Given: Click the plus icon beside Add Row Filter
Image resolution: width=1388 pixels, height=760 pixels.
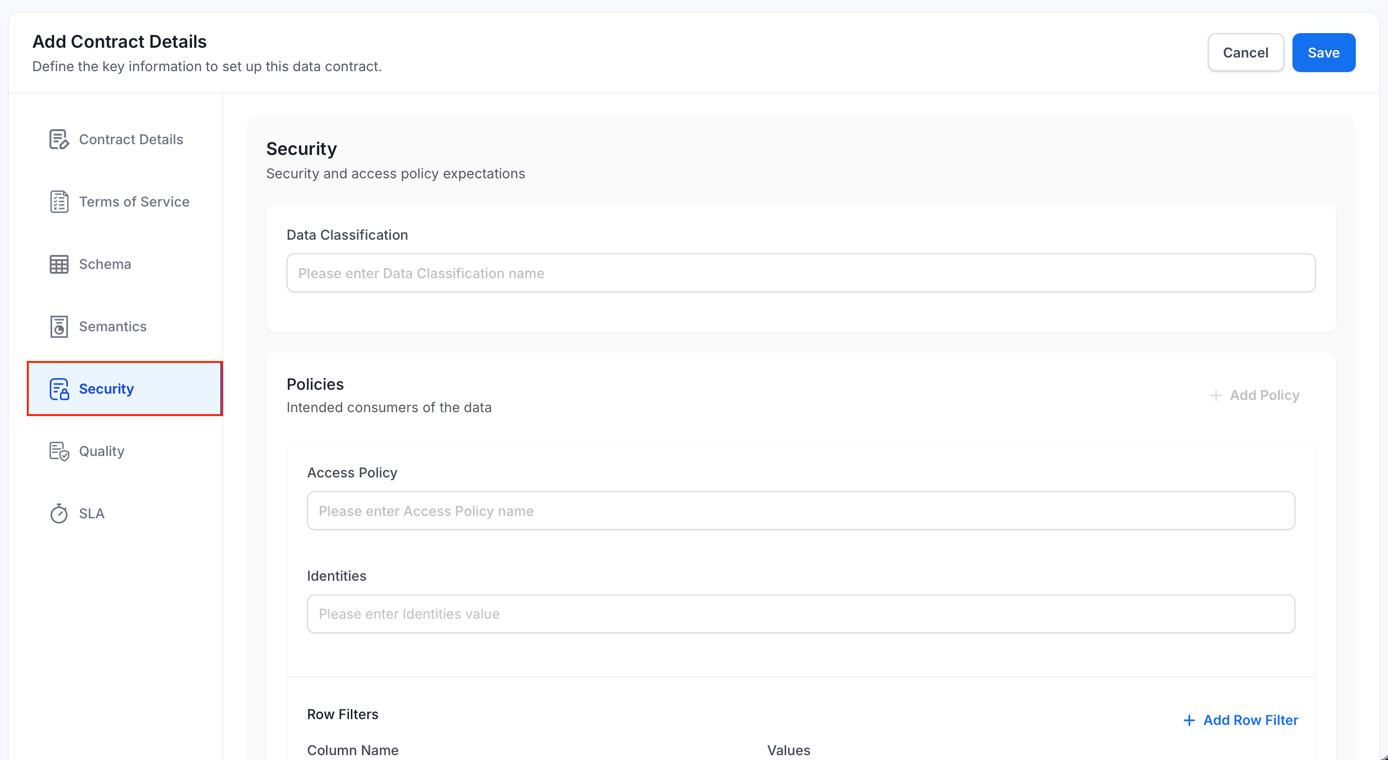Looking at the screenshot, I should pos(1189,720).
